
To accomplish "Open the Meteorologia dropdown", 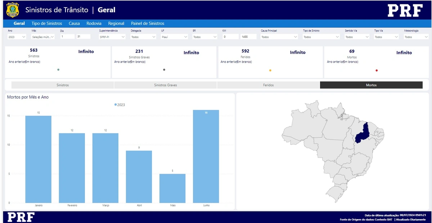I will pos(416,37).
